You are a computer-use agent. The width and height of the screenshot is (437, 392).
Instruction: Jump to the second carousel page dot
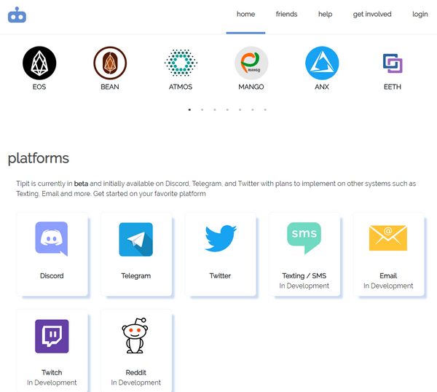202,109
